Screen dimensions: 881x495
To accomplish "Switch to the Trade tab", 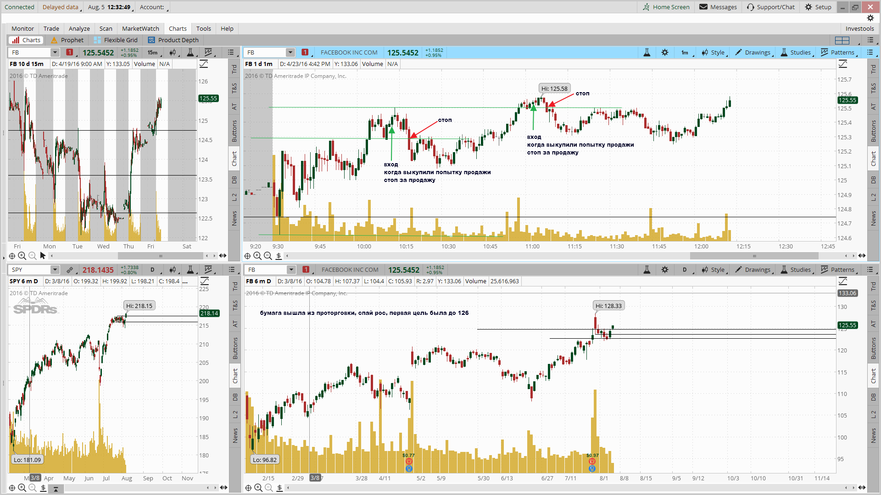I will point(51,28).
